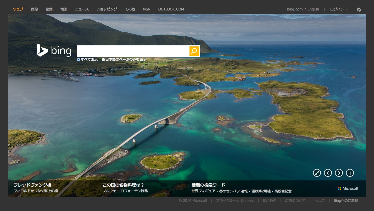Screen dimensions: 374x211
Task: Focus the Bing search text box
Action: 133,51
